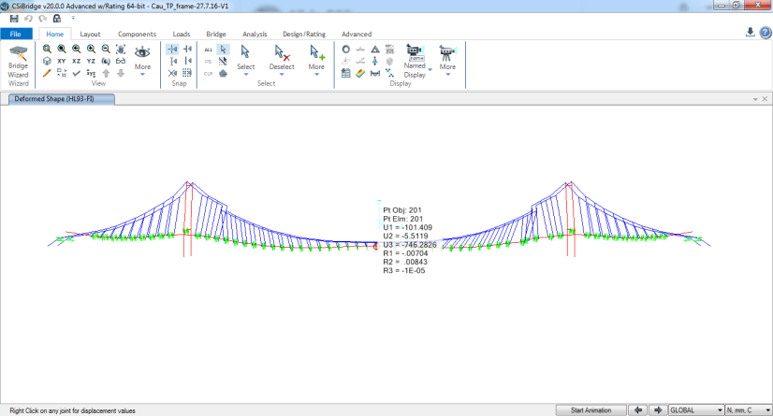Switch to the Layout ribbon tab
The image size is (773, 416).
(90, 34)
